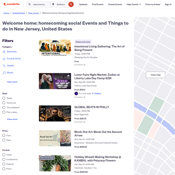Click the Food & Drink category icon
Image resolution: width=175 pixels, height=175 pixels.
coord(4,59)
